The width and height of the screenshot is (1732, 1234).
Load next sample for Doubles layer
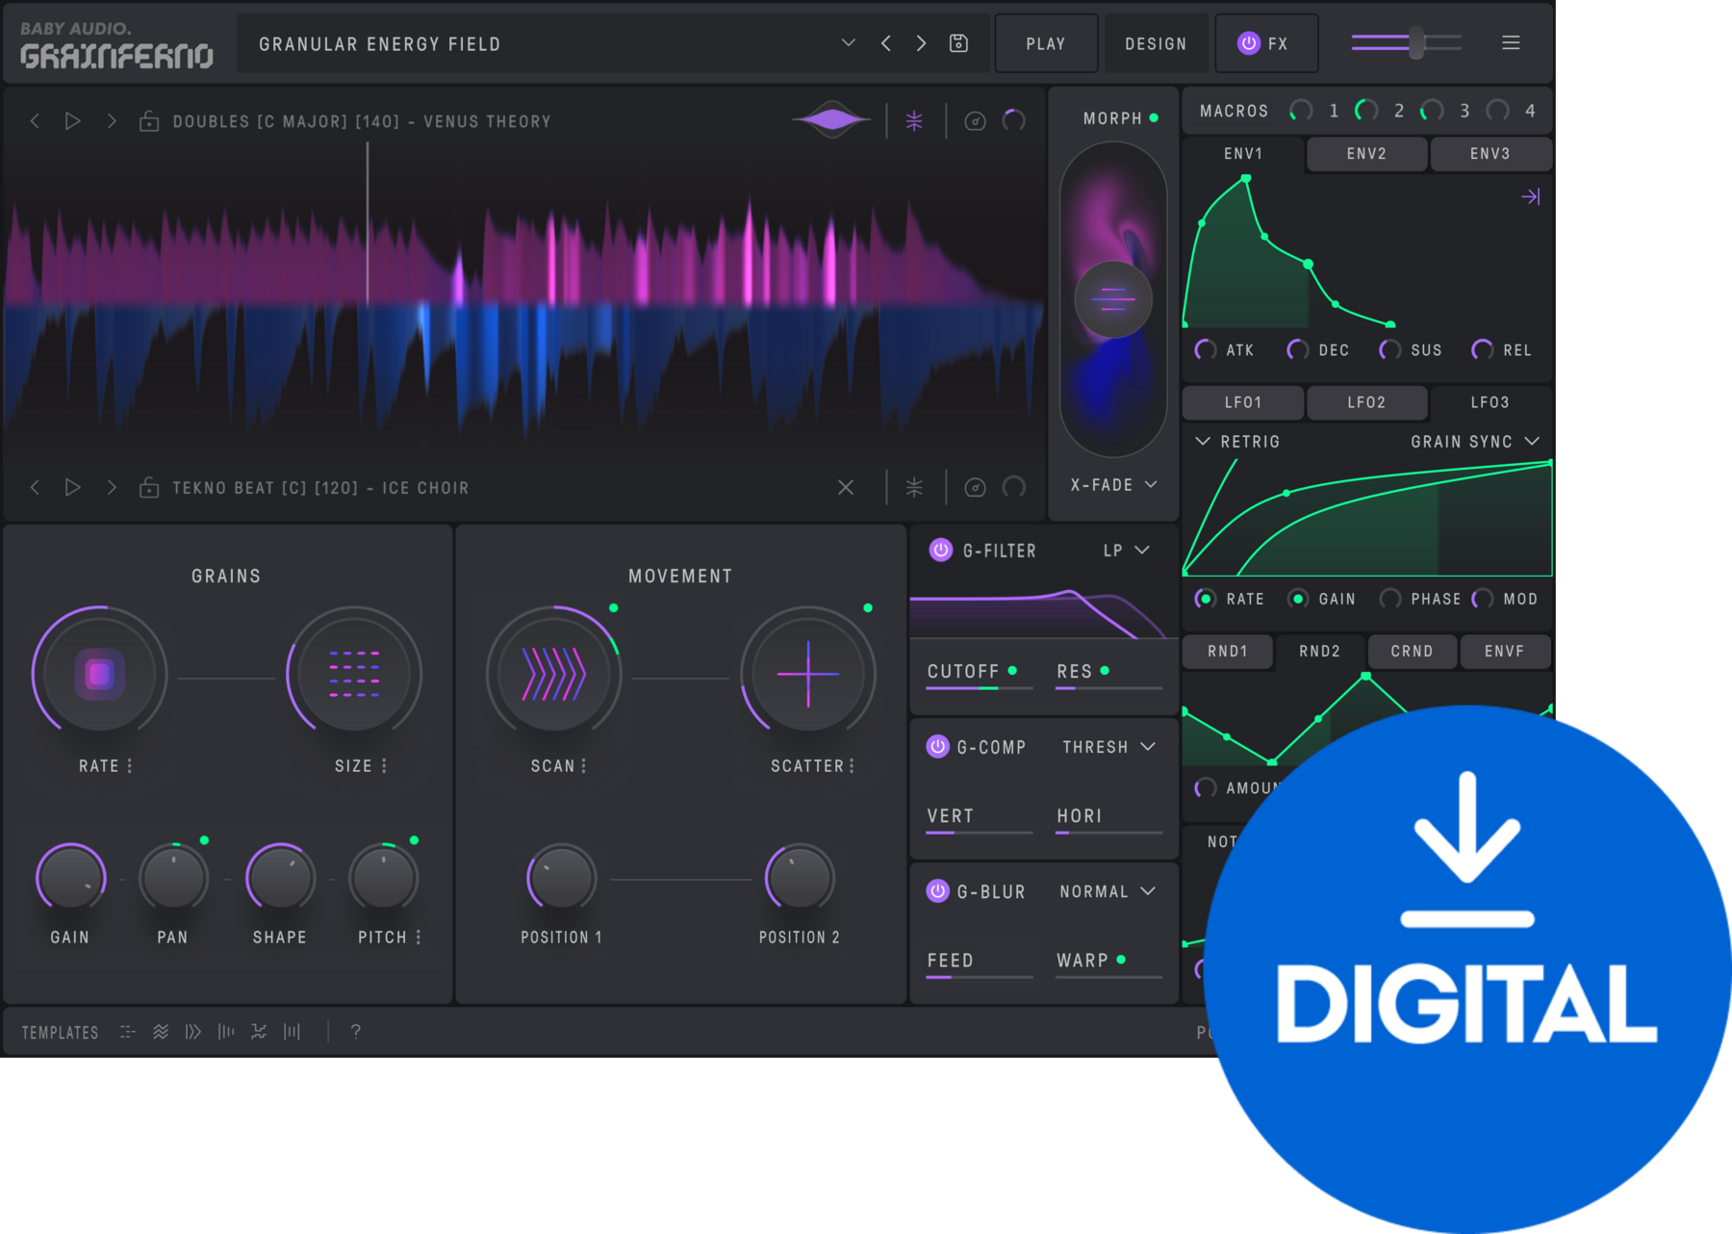[112, 121]
